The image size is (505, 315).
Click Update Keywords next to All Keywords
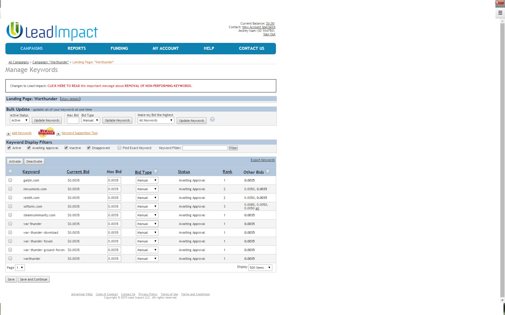pos(191,121)
